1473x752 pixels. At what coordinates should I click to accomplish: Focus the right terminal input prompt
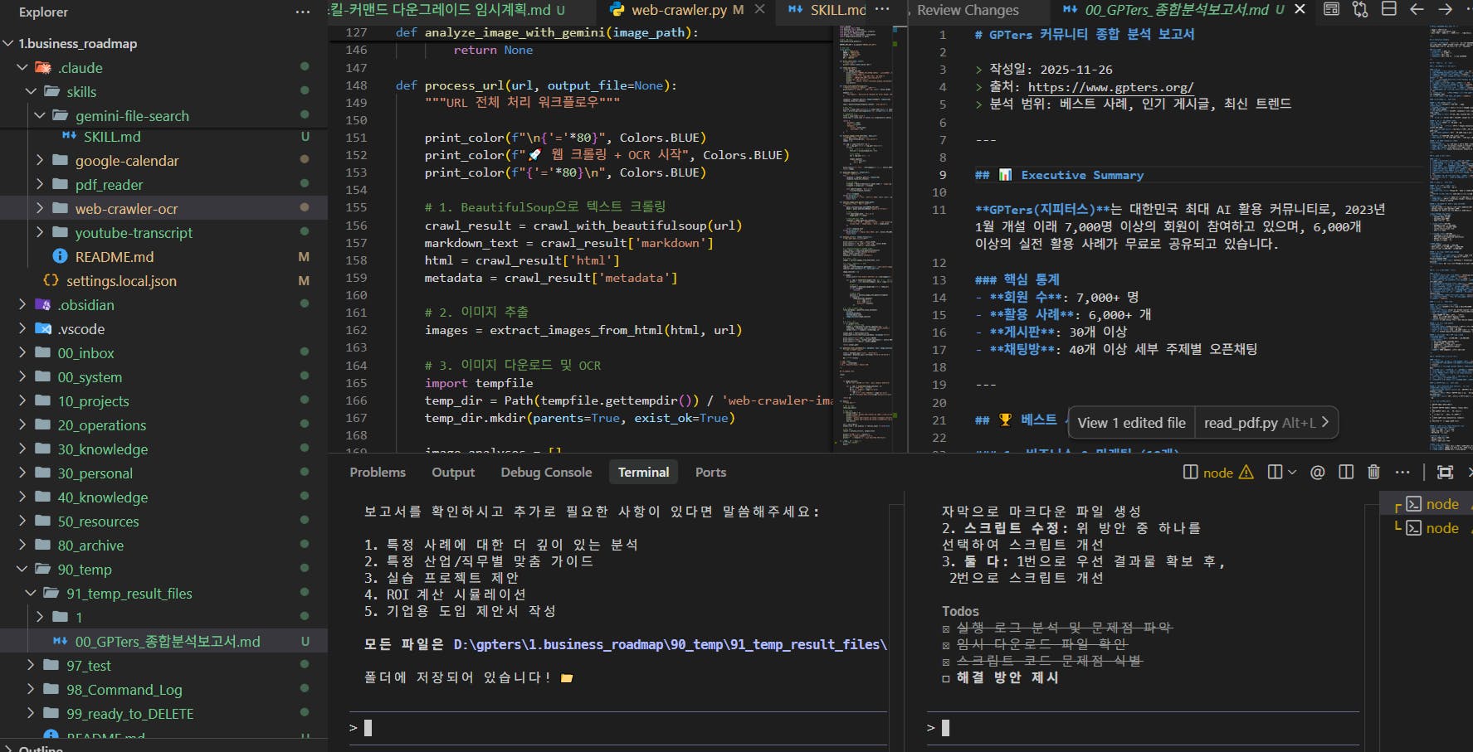click(1143, 728)
